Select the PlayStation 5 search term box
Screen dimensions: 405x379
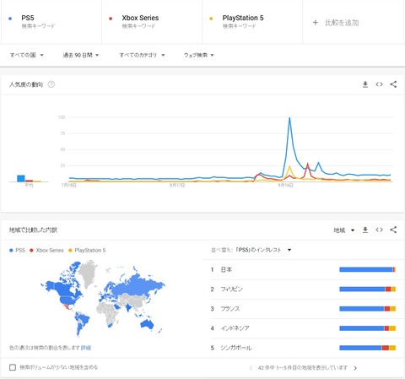click(x=252, y=22)
